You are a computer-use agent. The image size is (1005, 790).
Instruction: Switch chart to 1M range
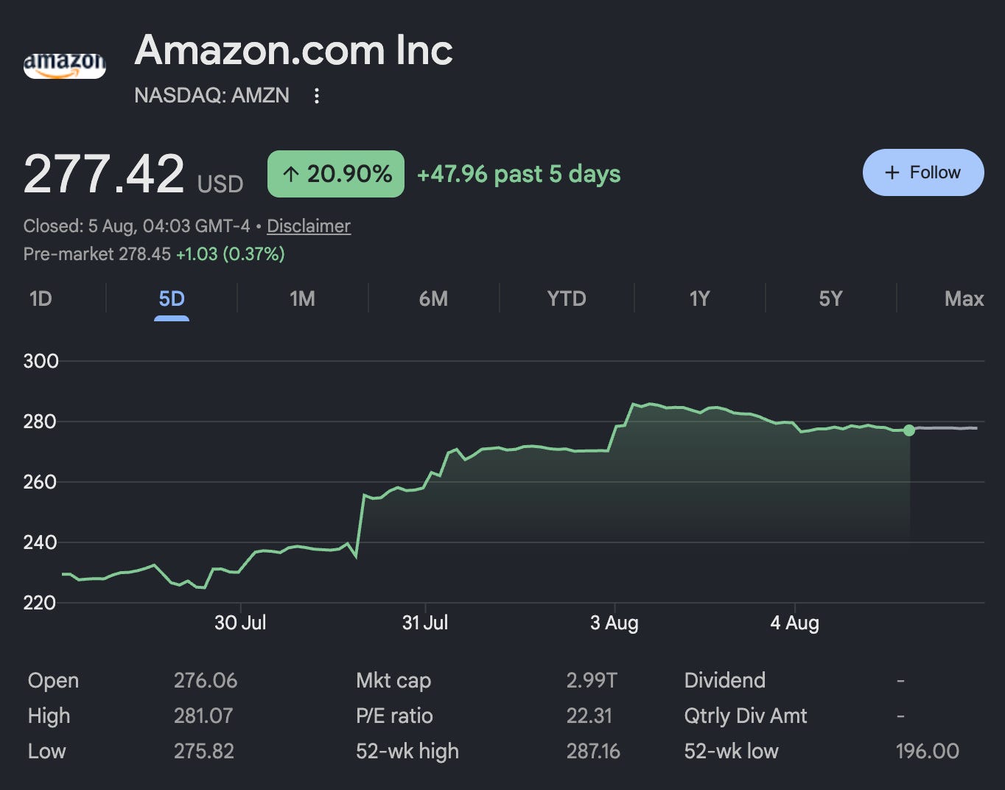point(302,298)
